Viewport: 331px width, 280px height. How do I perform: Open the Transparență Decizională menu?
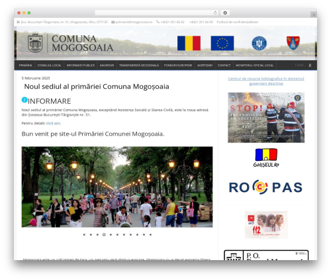[x=139, y=66]
